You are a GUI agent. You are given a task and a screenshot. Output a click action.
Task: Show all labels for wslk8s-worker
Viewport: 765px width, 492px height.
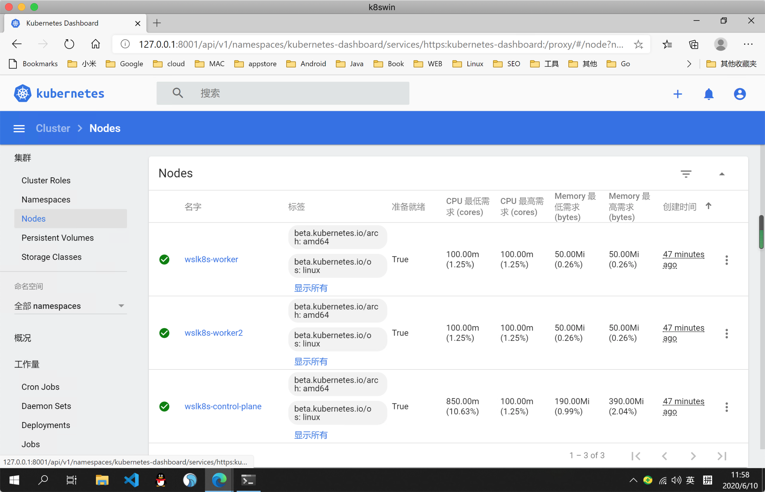[x=311, y=288]
